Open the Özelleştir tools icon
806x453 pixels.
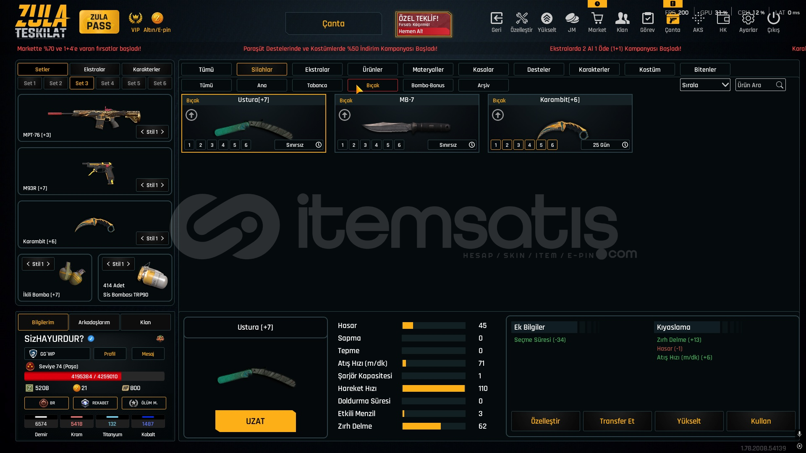(x=521, y=18)
